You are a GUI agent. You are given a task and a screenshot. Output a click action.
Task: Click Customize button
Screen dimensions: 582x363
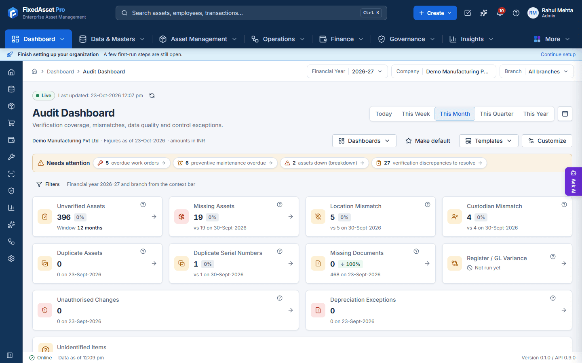tap(547, 141)
